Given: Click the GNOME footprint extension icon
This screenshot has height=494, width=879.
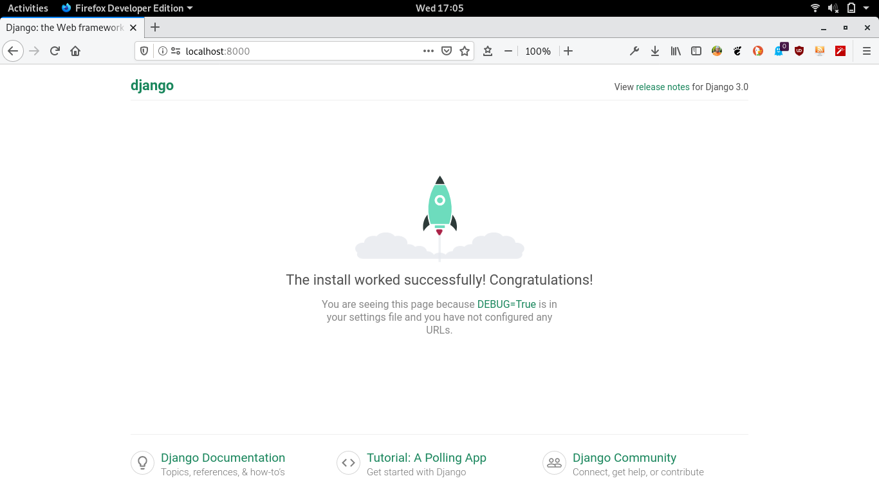Looking at the screenshot, I should click(737, 51).
